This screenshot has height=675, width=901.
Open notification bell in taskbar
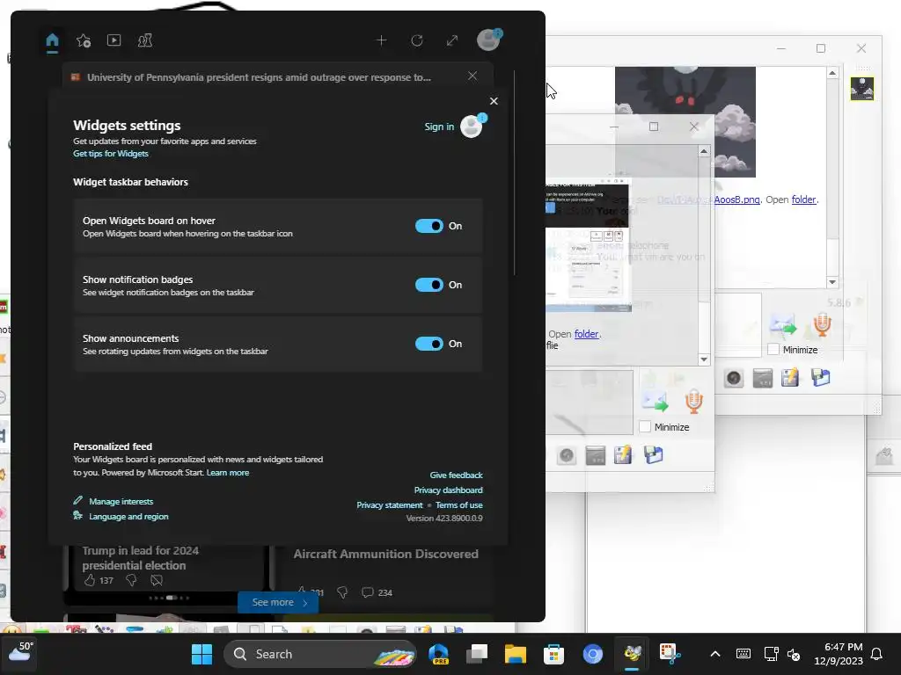click(877, 654)
